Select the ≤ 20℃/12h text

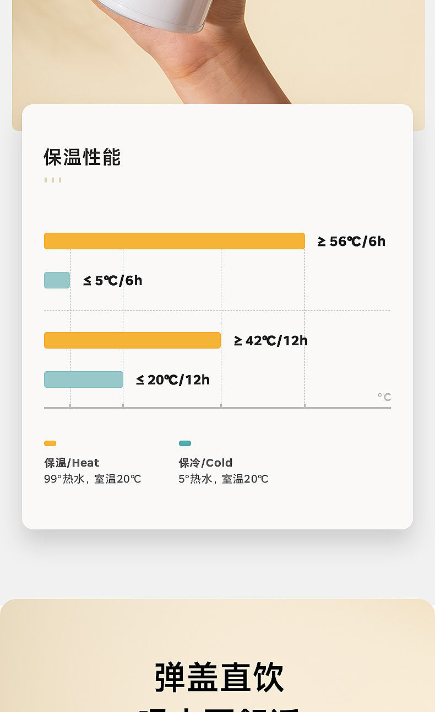pyautogui.click(x=173, y=380)
